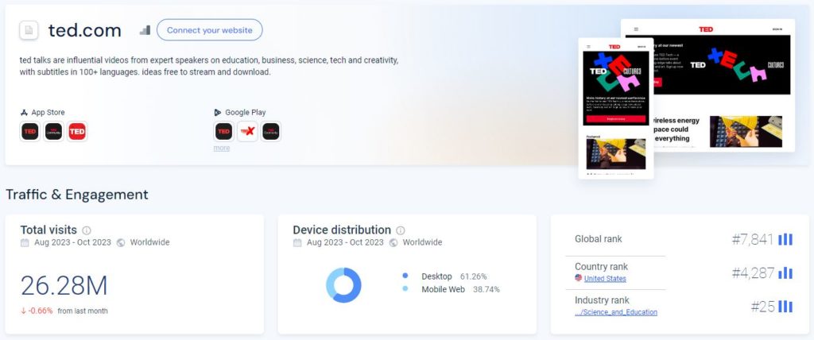Open the Google Play TED Community icon

271,131
